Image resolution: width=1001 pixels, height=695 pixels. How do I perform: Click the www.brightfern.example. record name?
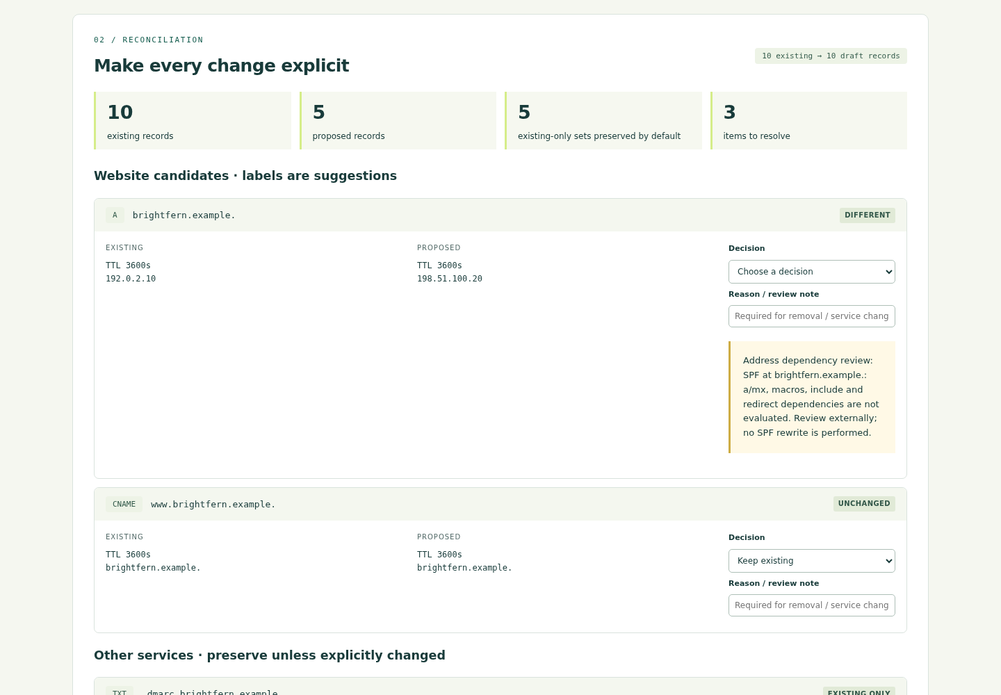point(213,505)
